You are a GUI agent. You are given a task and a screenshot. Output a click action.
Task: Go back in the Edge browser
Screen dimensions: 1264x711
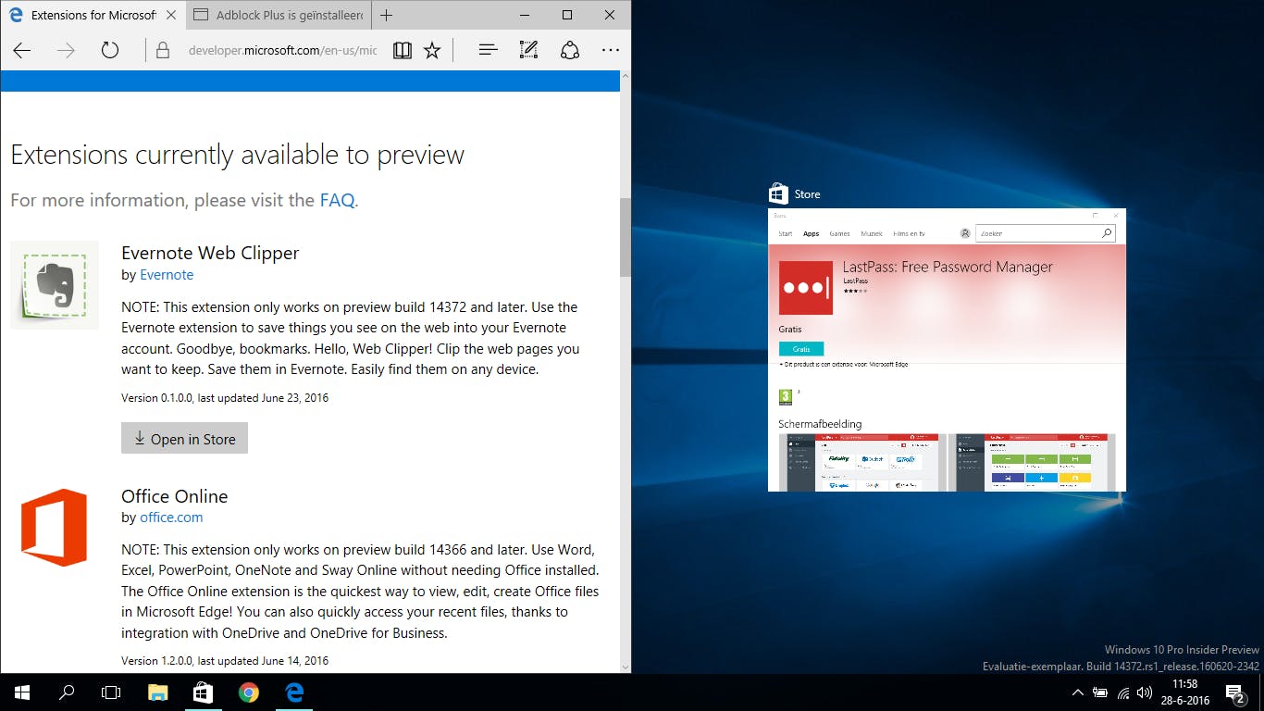[x=22, y=51]
